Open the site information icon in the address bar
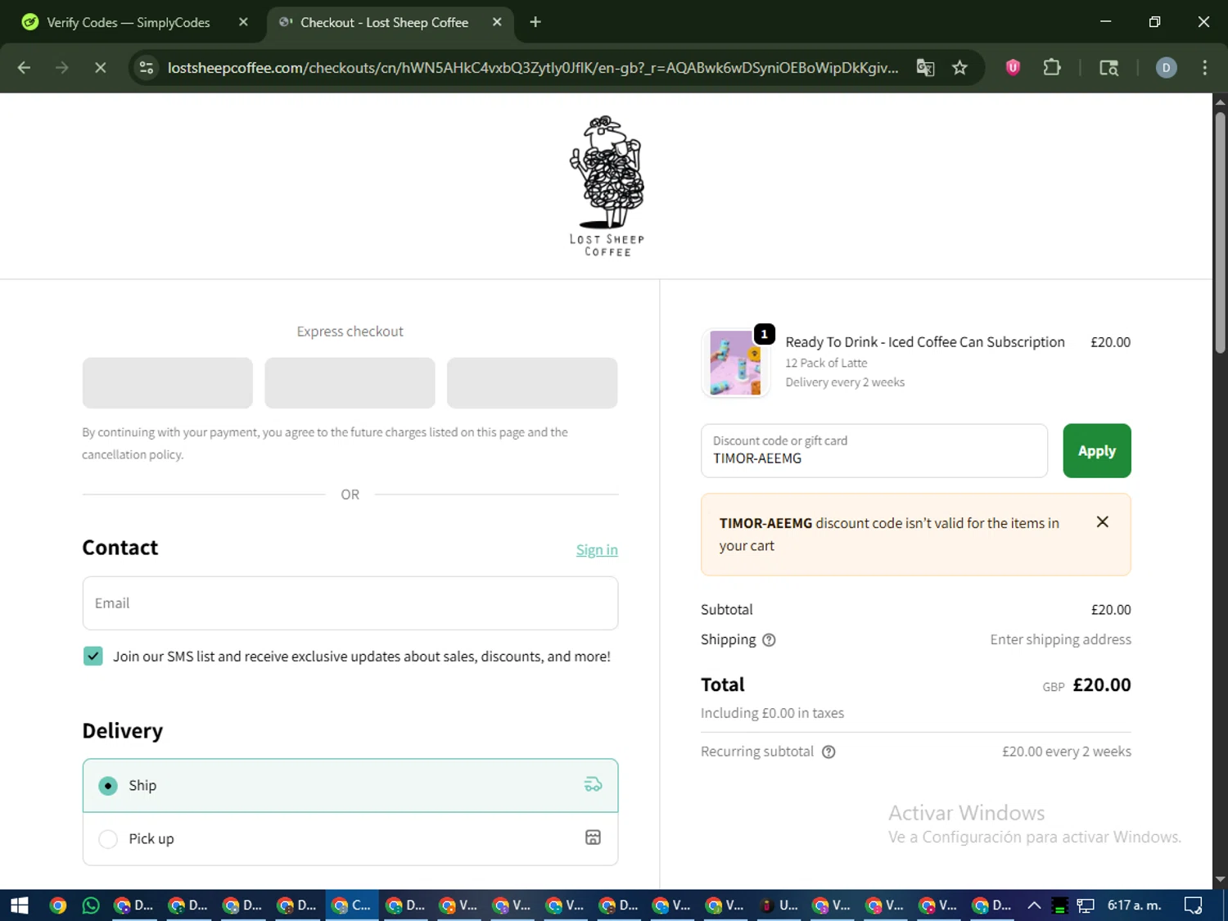The height and width of the screenshot is (921, 1228). coord(147,68)
